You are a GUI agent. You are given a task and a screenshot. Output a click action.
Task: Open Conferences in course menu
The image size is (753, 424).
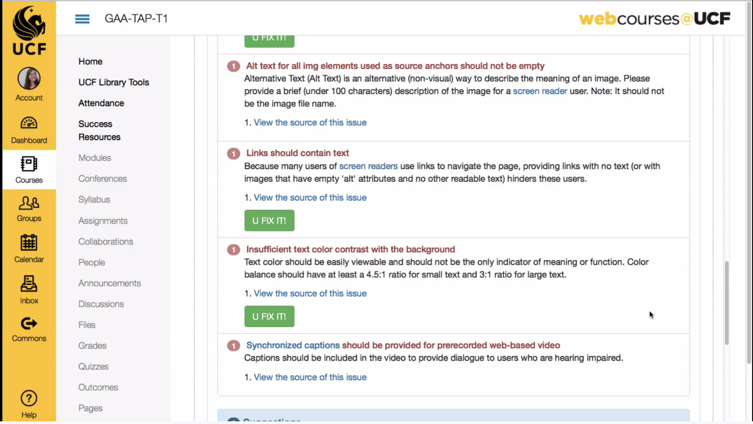coord(103,179)
